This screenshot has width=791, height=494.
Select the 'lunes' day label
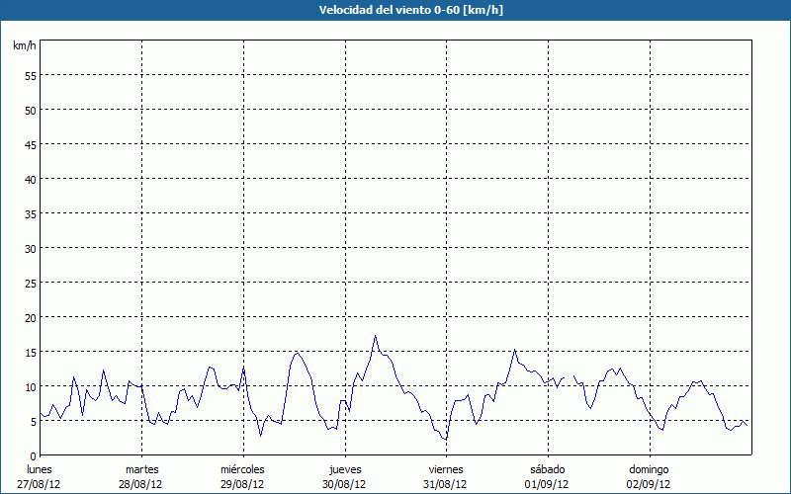40,469
